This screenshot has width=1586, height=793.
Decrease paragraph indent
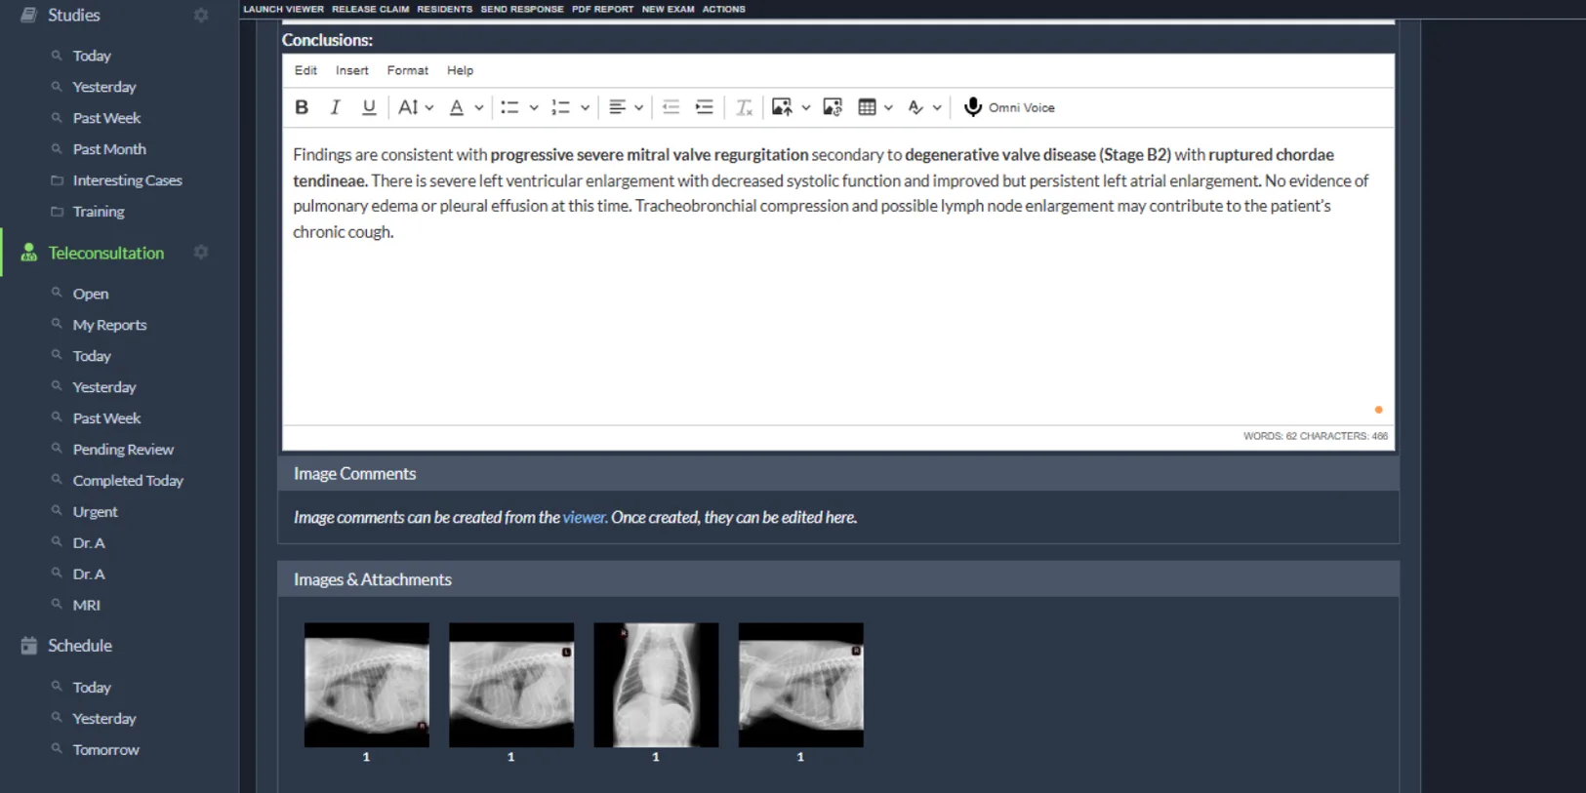tap(671, 107)
